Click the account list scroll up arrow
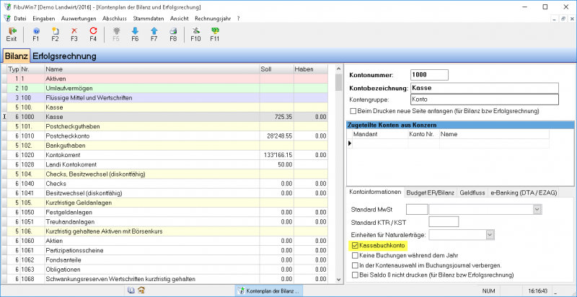577x297 pixels. pyautogui.click(x=339, y=68)
